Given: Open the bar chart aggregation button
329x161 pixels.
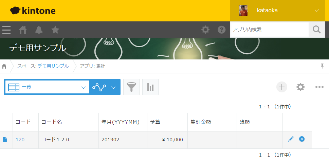Looking at the screenshot, I should pos(150,87).
